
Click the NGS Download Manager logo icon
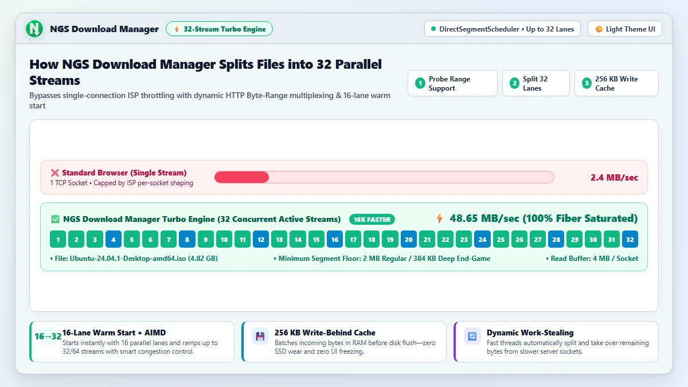pyautogui.click(x=34, y=29)
